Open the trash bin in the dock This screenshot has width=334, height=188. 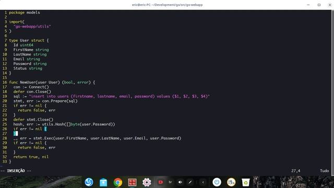tap(246, 182)
